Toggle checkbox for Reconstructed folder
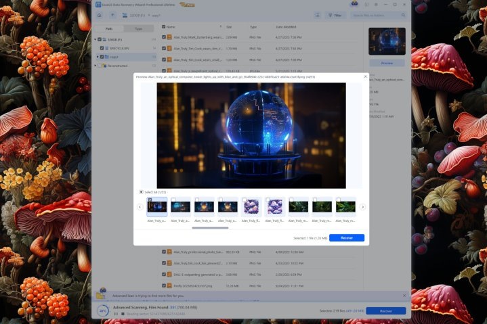Screen dimensions: 487x324 pos(100,66)
